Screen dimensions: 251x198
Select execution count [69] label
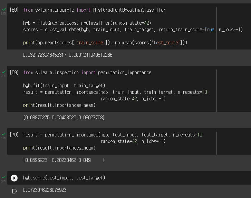14,73
